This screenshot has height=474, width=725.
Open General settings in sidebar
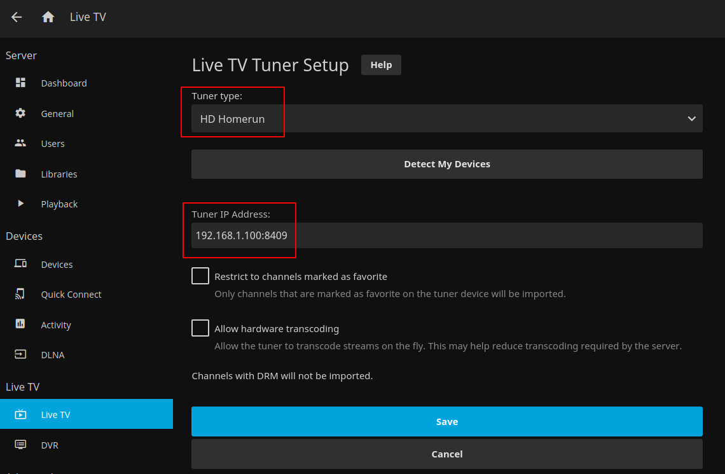point(86,114)
